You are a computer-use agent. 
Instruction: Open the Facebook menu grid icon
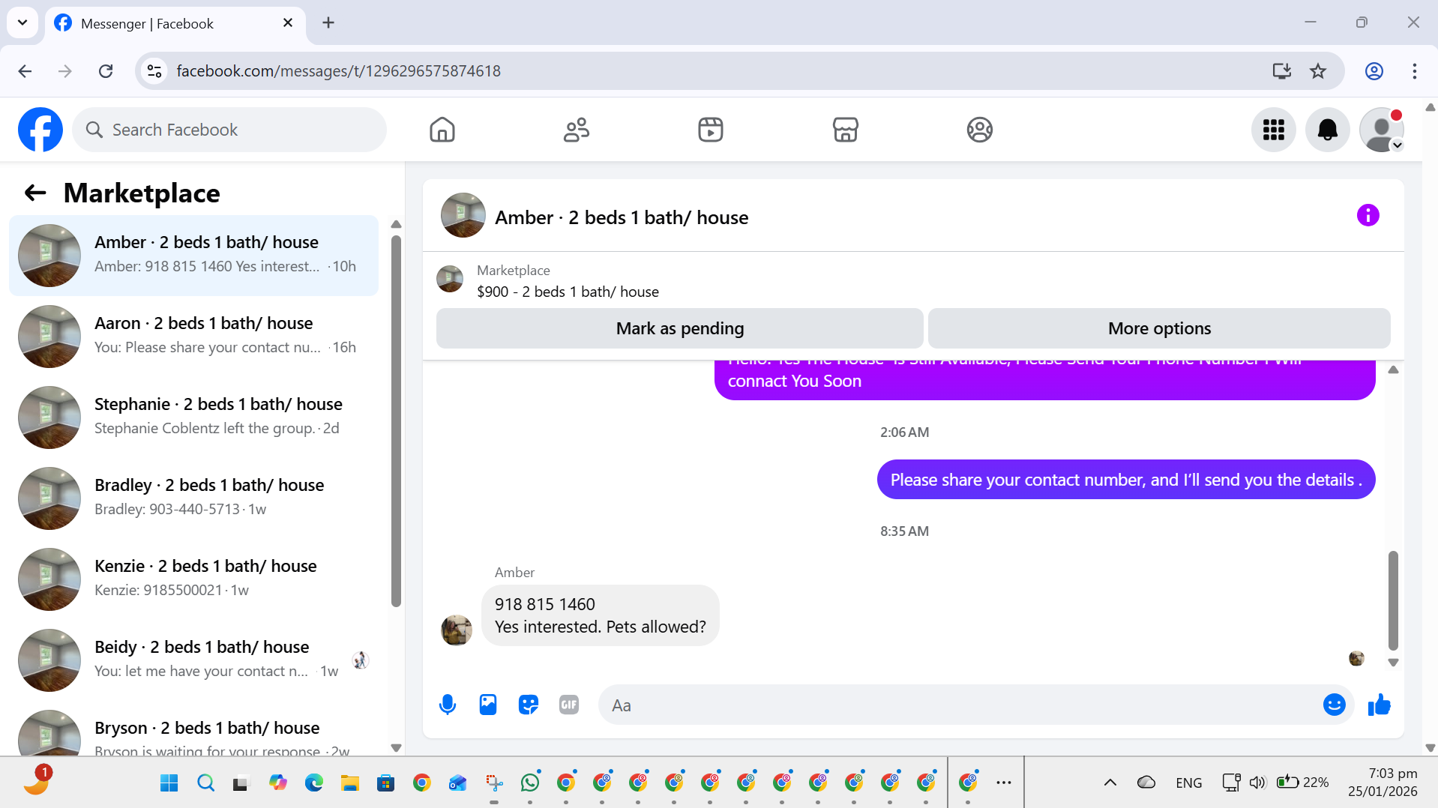(x=1274, y=130)
